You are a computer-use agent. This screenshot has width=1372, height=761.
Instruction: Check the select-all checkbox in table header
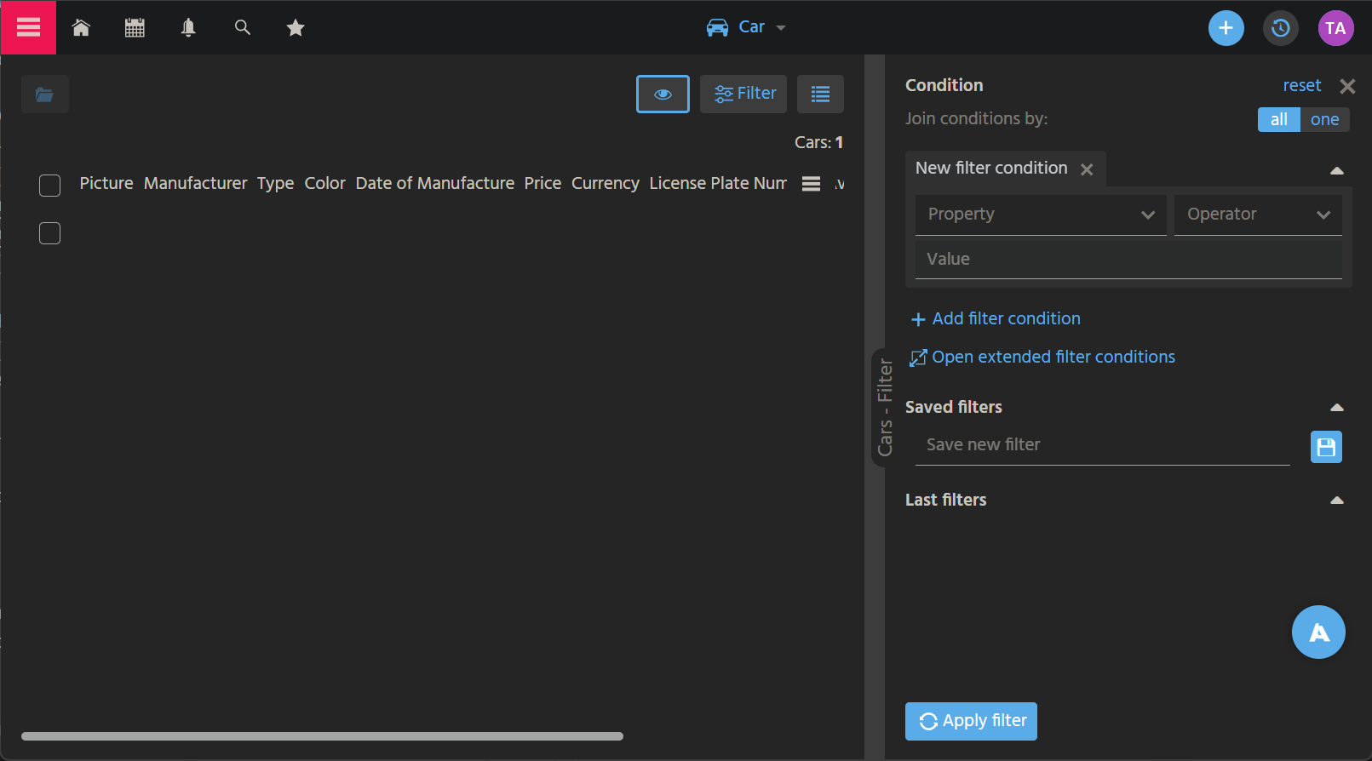point(50,186)
